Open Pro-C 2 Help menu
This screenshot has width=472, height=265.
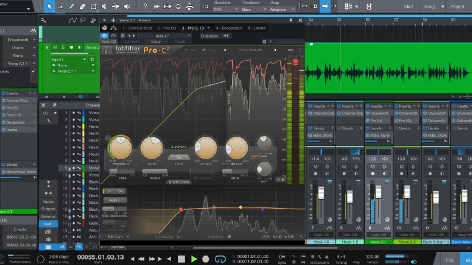click(x=290, y=50)
